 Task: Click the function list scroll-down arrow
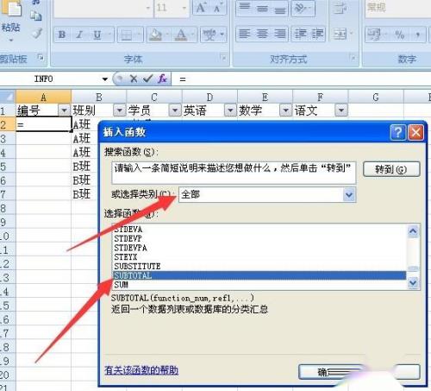(x=413, y=283)
